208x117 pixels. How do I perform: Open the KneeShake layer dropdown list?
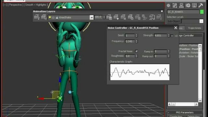coord(92,17)
